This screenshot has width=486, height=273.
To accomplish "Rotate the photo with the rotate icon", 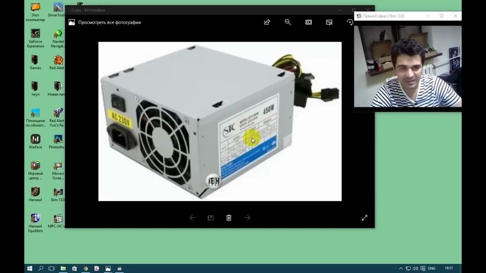I will click(350, 22).
